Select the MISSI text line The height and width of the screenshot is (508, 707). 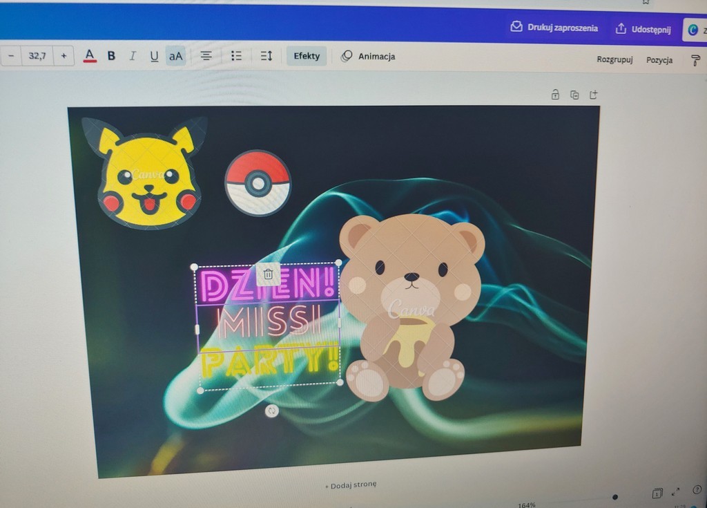point(269,323)
